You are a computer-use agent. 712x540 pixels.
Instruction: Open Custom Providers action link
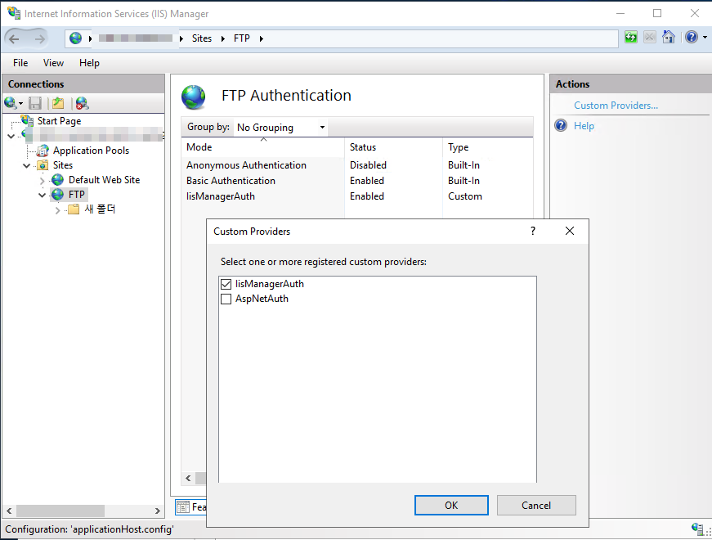[616, 105]
